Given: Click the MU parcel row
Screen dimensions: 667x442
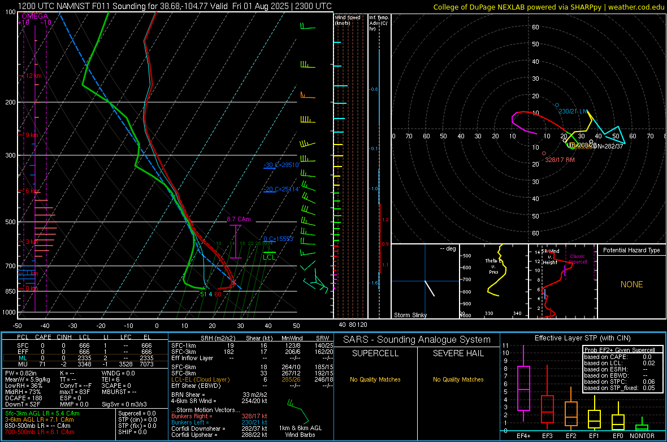Looking at the screenshot, I should (x=85, y=364).
